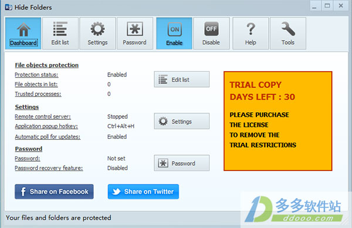The height and width of the screenshot is (228, 352).
Task: Click the underlined Password section heading
Action: [x=29, y=149]
